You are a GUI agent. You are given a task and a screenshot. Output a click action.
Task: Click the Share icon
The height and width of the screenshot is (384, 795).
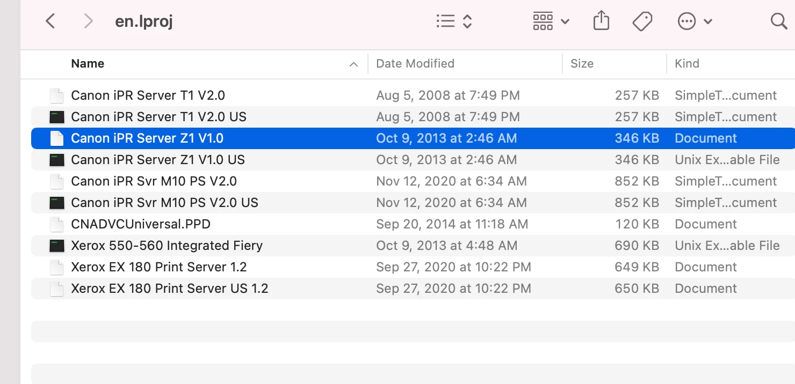[x=601, y=21]
